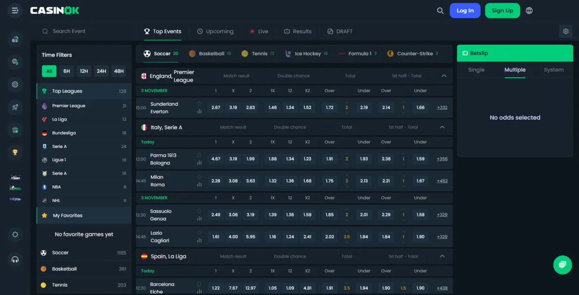Click the rocket icon in the sidebar

pos(15,107)
